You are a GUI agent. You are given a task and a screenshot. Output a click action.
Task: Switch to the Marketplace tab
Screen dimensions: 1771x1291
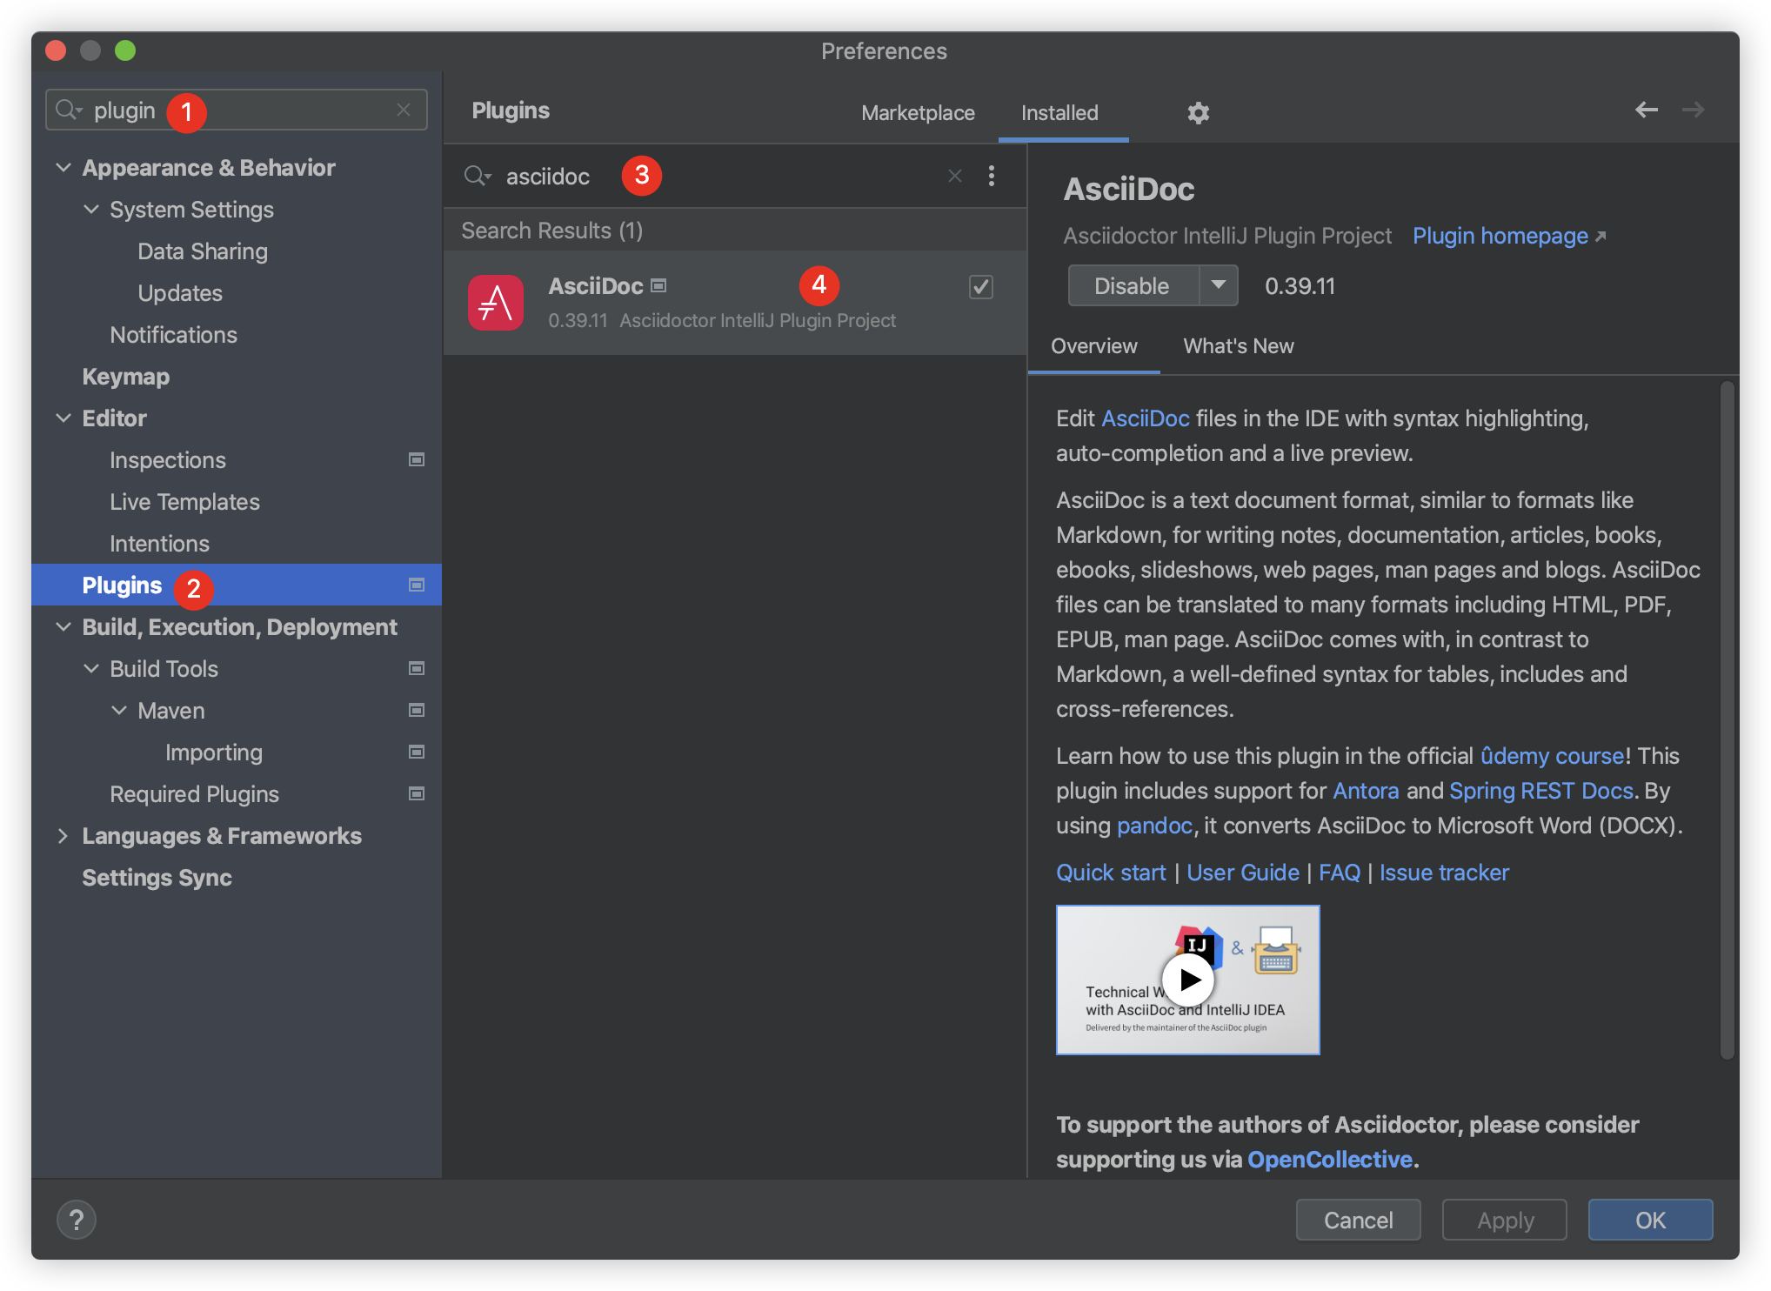click(918, 113)
